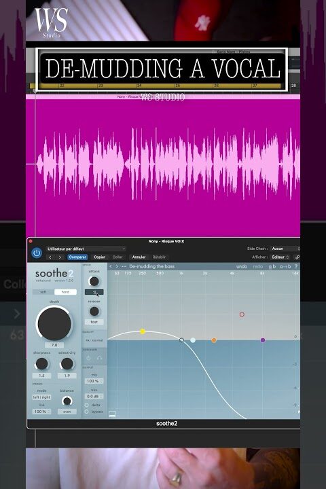Click the large depth knob
Viewport: 326px width, 489px height.
pyautogui.click(x=54, y=323)
